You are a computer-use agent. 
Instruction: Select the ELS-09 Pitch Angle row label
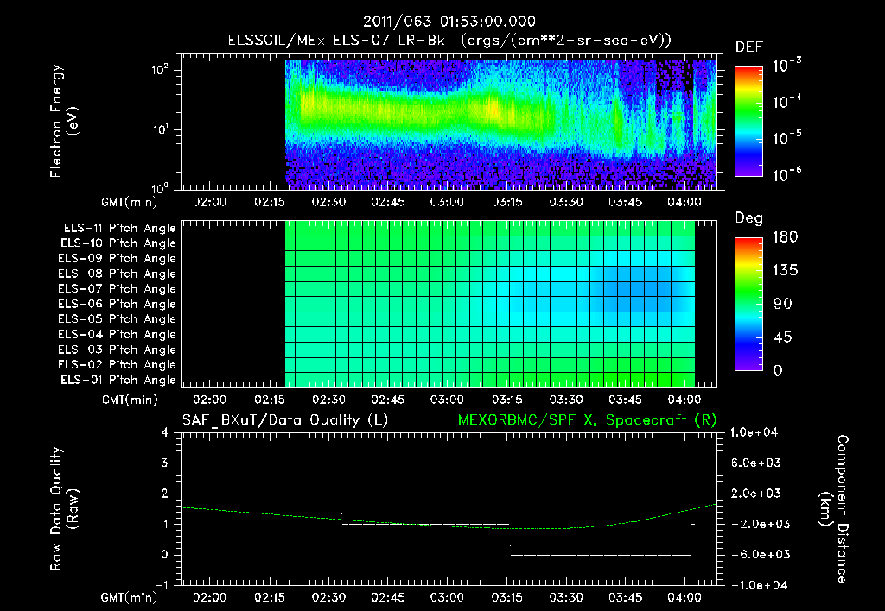point(117,259)
